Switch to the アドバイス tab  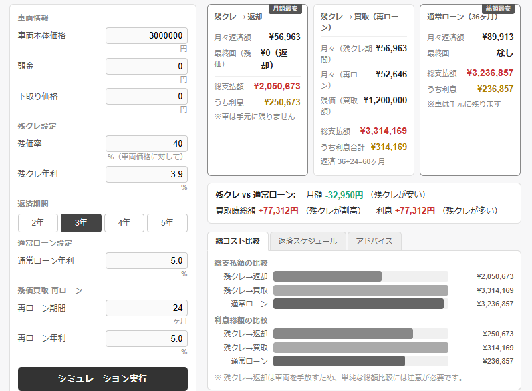click(374, 241)
